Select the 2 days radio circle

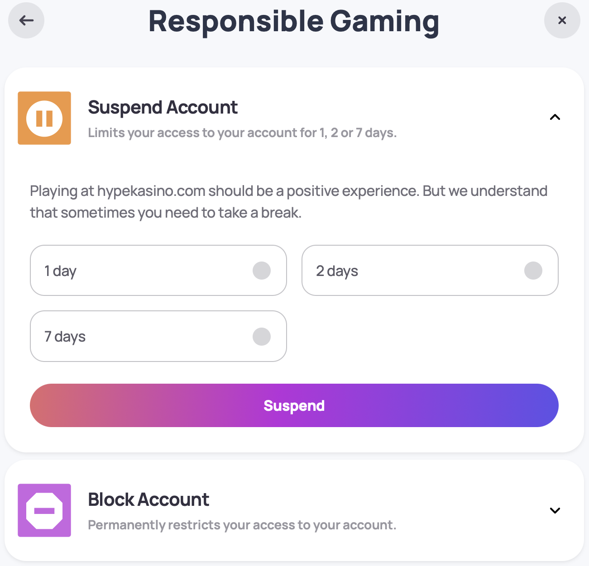pos(533,271)
